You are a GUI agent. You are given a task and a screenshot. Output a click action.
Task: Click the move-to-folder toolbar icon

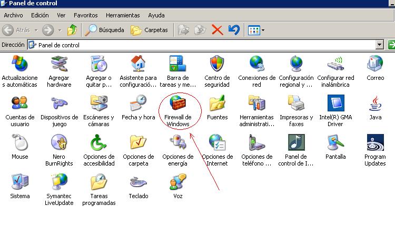click(183, 30)
